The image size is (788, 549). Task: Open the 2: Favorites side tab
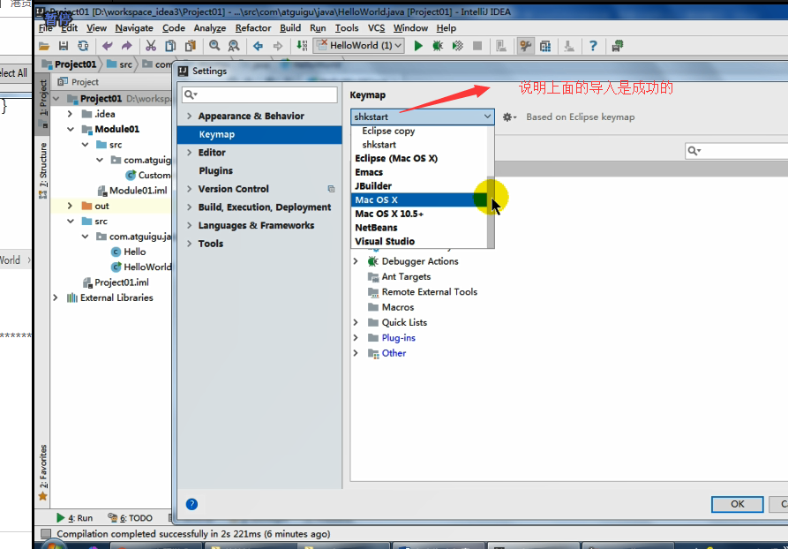(43, 472)
